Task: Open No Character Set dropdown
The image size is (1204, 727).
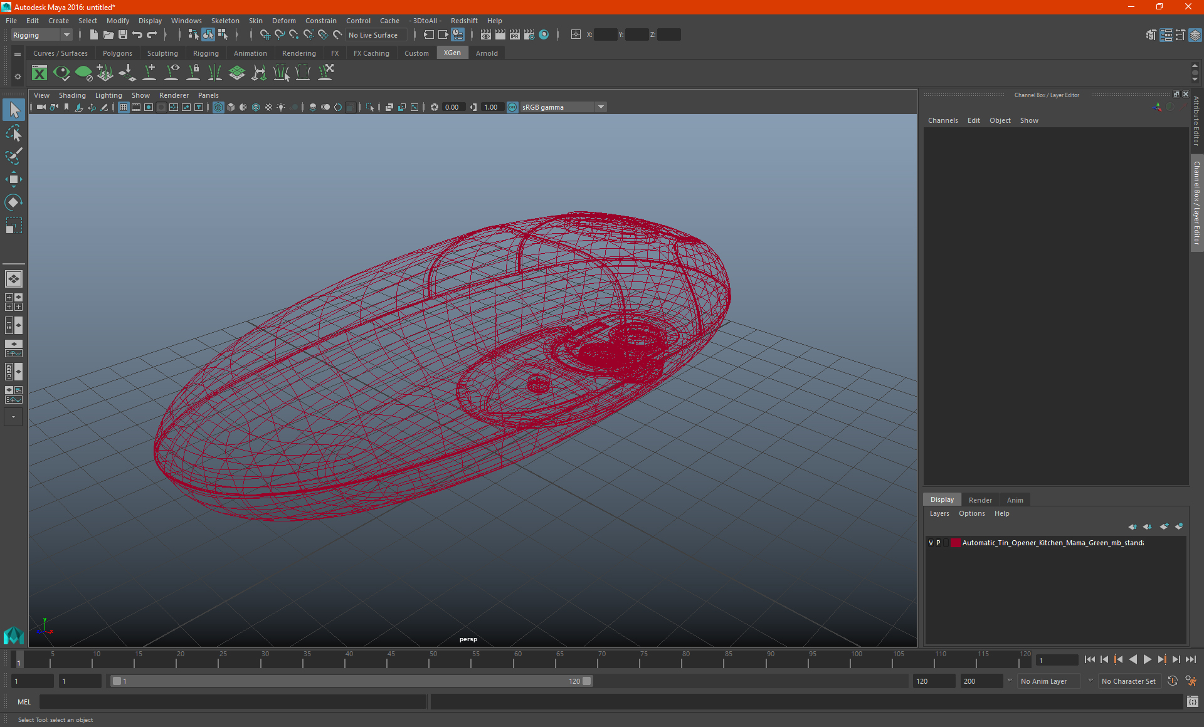Action: click(1129, 681)
